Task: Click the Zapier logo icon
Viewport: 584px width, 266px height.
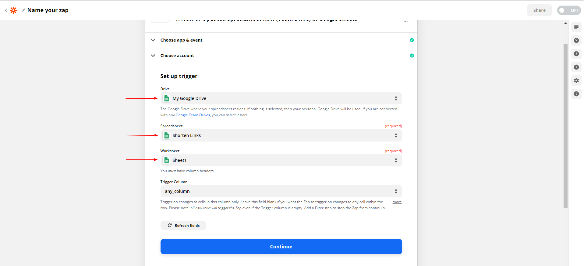Action: tap(13, 10)
